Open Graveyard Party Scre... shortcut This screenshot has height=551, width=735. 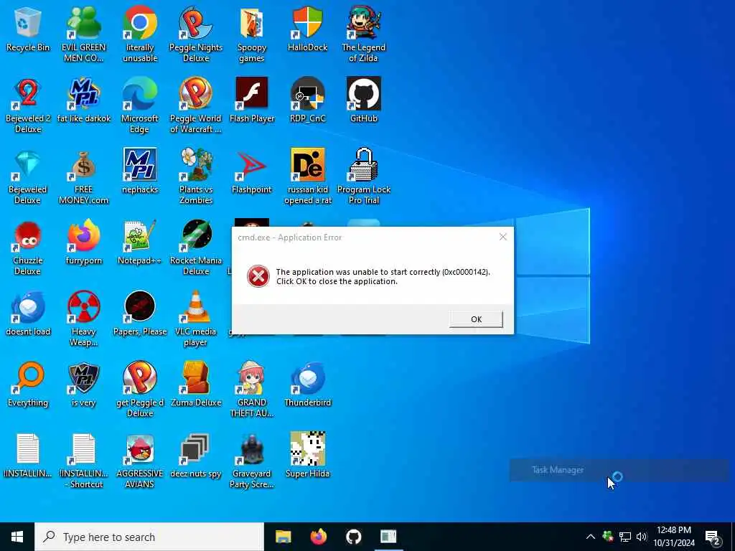(252, 461)
